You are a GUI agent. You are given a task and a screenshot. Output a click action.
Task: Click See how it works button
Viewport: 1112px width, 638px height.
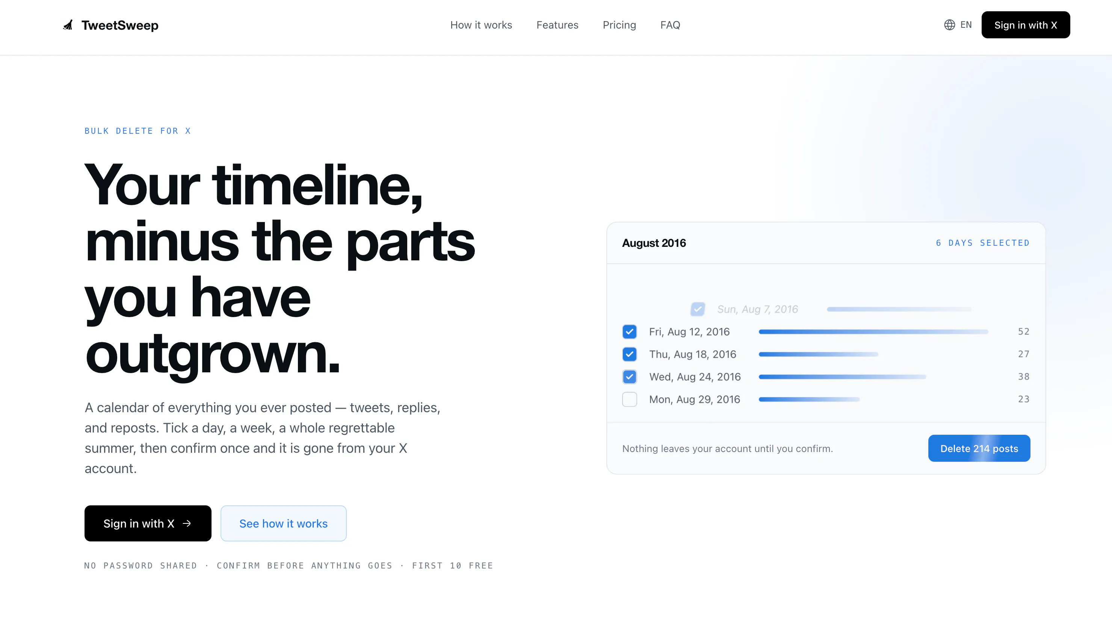coord(283,523)
